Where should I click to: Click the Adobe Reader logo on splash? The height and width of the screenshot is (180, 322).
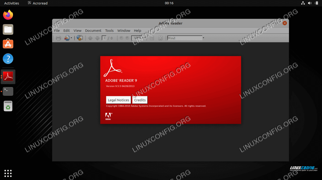[112, 68]
